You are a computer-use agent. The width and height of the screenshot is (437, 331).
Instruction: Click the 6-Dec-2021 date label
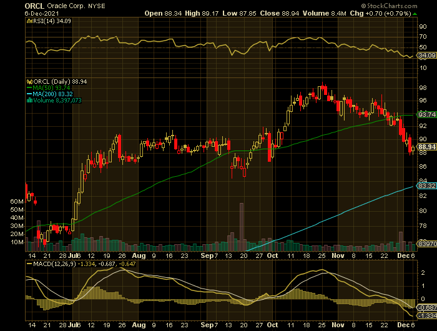41,12
